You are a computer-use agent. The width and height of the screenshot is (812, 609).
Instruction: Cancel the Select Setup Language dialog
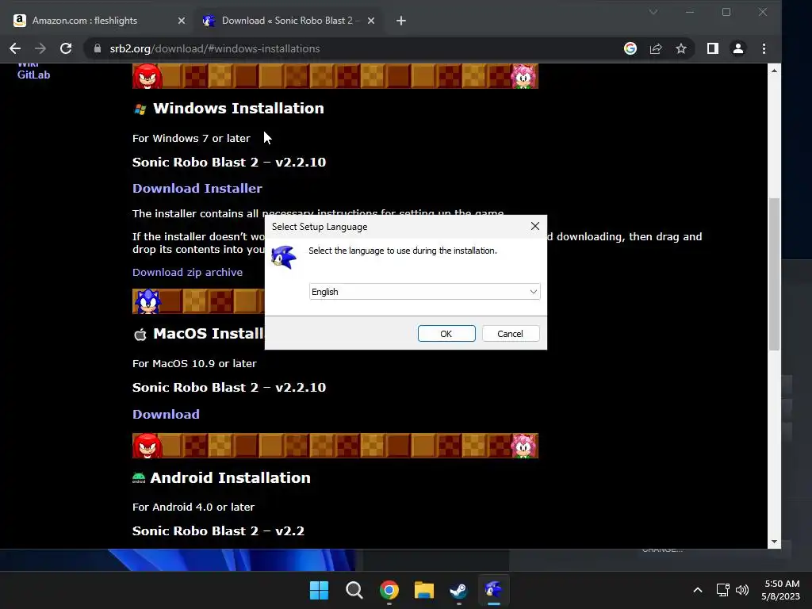(x=510, y=334)
